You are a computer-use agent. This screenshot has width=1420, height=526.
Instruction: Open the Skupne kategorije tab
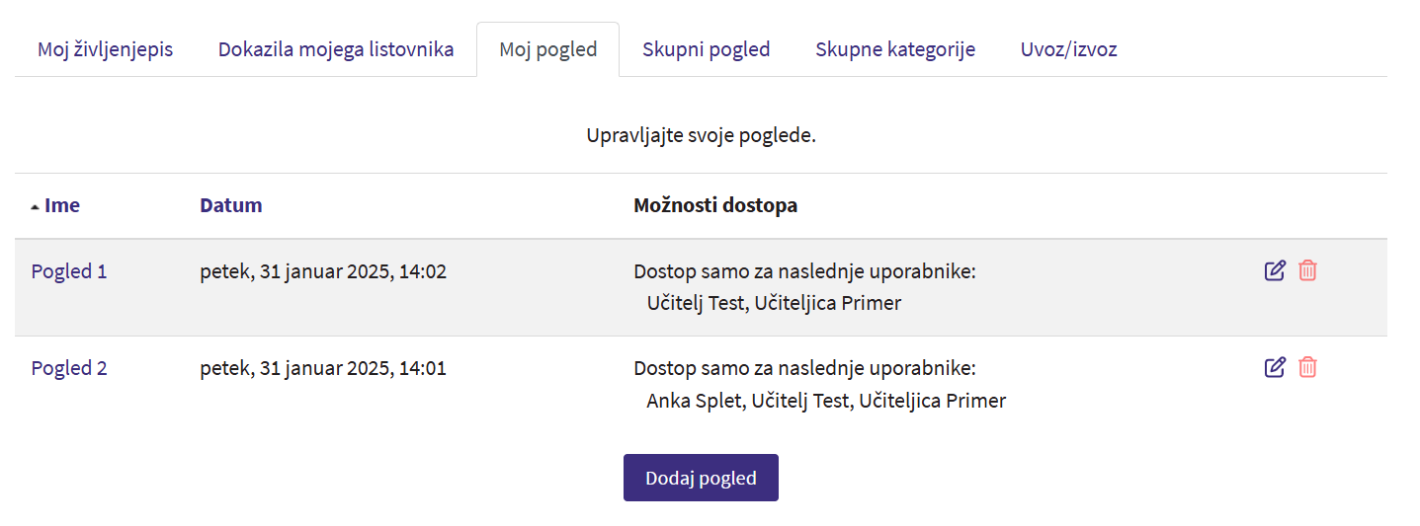(895, 49)
